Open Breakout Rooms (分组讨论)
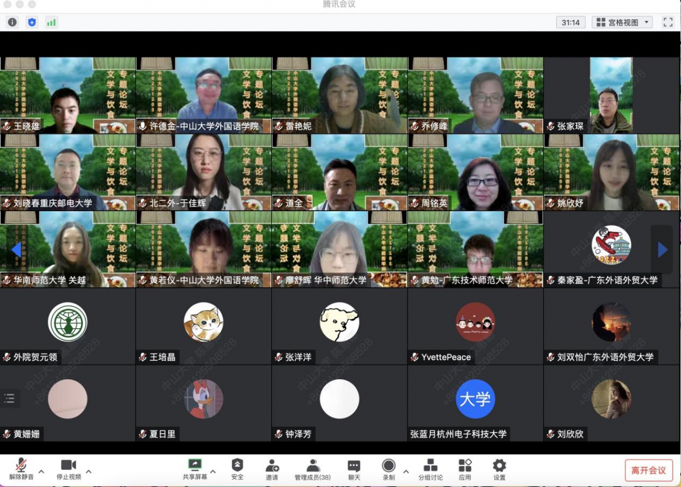Viewport: 681px width, 487px height. (x=431, y=469)
